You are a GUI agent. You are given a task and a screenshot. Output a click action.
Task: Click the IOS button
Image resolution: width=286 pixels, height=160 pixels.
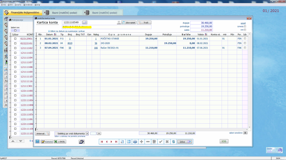pyautogui.click(x=224, y=141)
